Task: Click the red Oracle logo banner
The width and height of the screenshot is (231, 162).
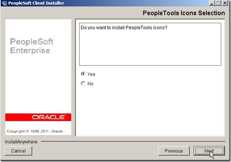Action: point(38,117)
